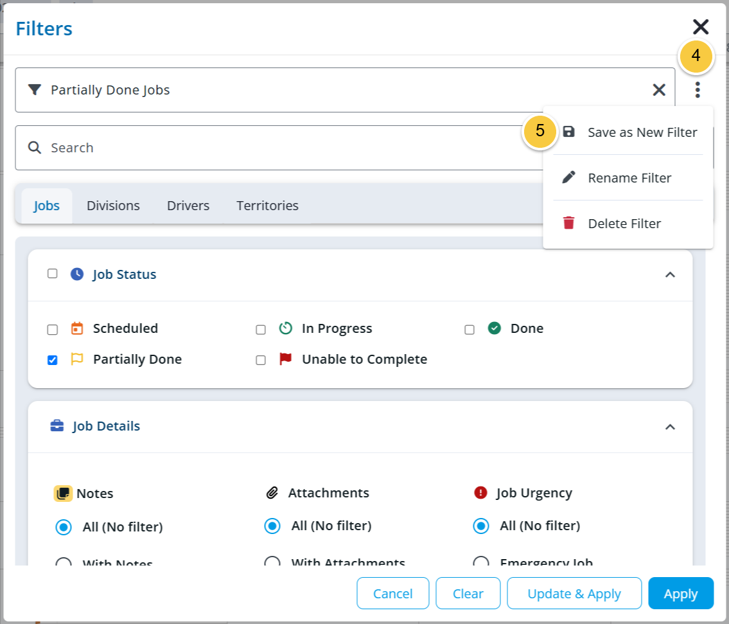Switch to the Drivers tab
This screenshot has height=624, width=729.
(188, 206)
